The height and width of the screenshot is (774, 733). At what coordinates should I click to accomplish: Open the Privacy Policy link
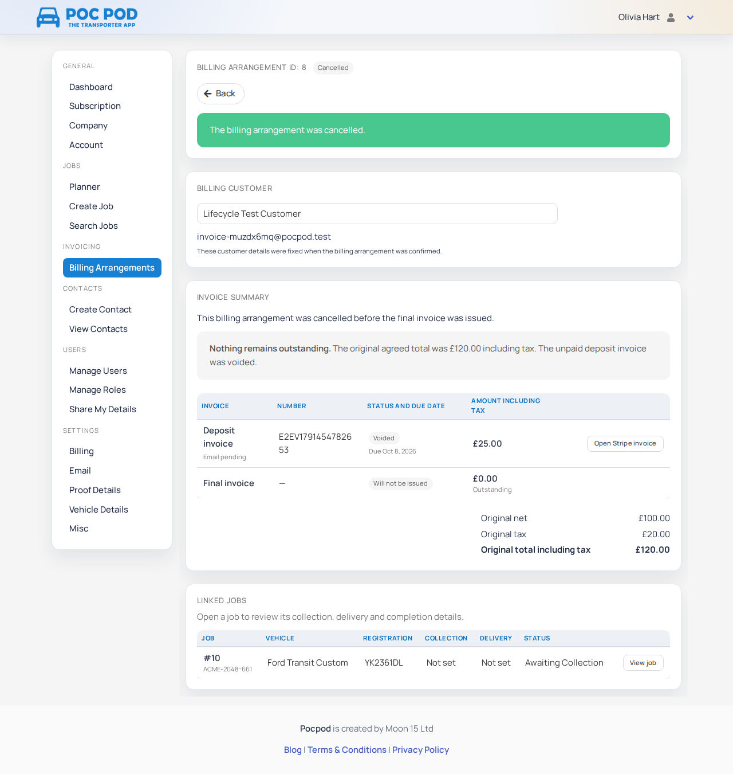420,750
